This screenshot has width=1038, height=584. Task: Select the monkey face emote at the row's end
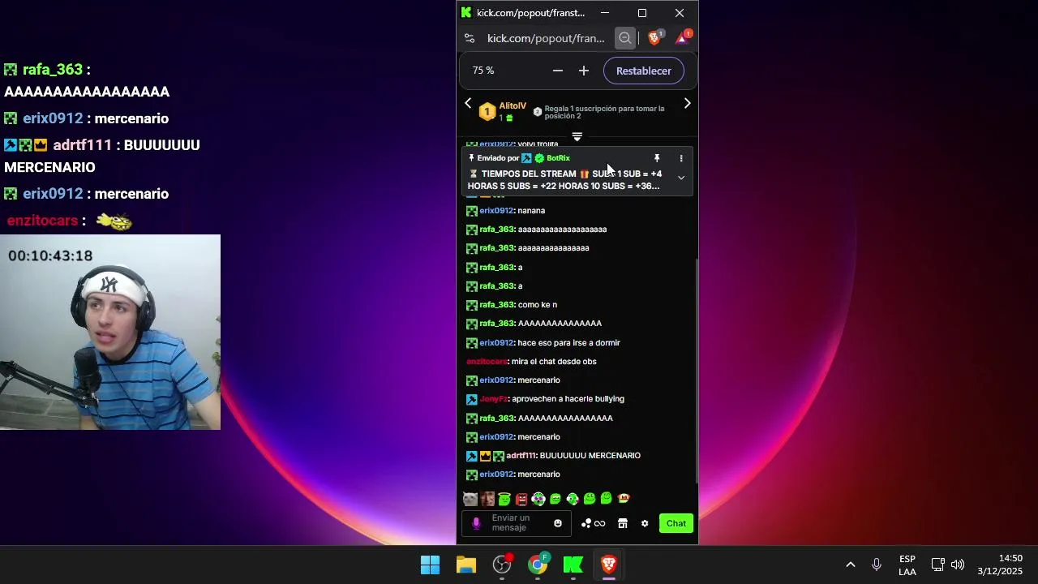(x=624, y=499)
